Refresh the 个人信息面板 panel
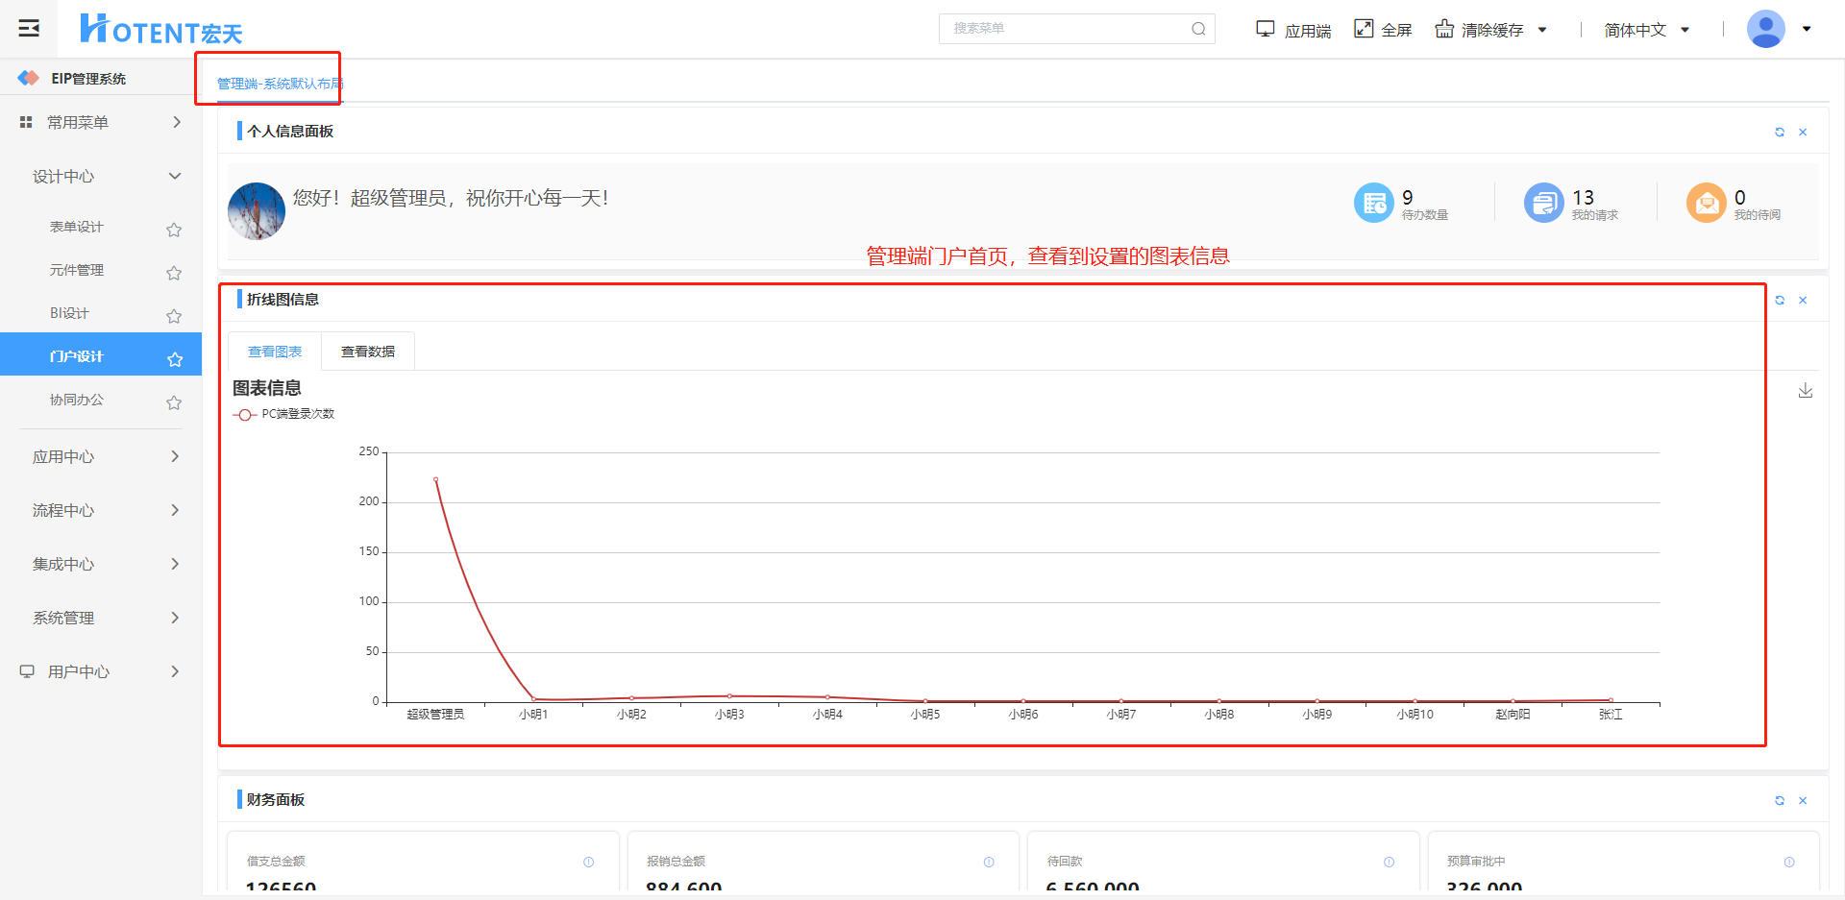 [x=1779, y=133]
